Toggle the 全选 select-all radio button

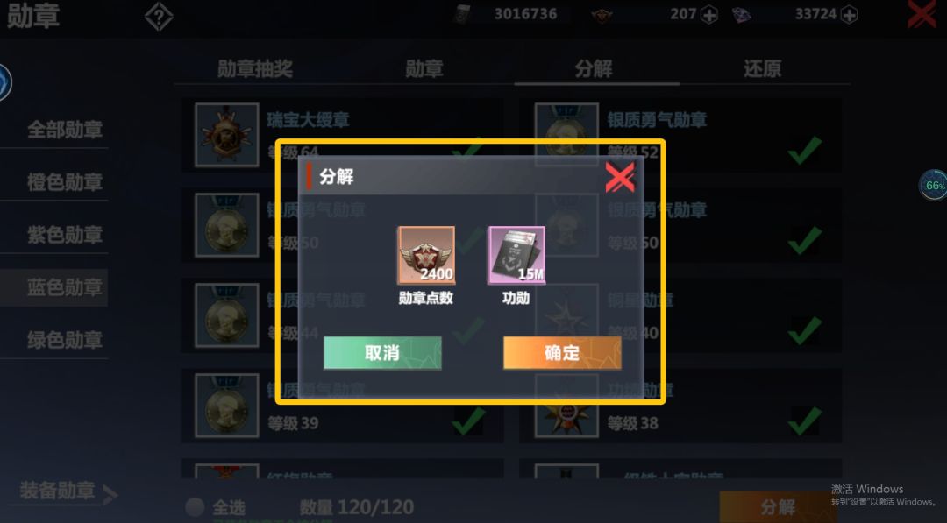tap(195, 506)
